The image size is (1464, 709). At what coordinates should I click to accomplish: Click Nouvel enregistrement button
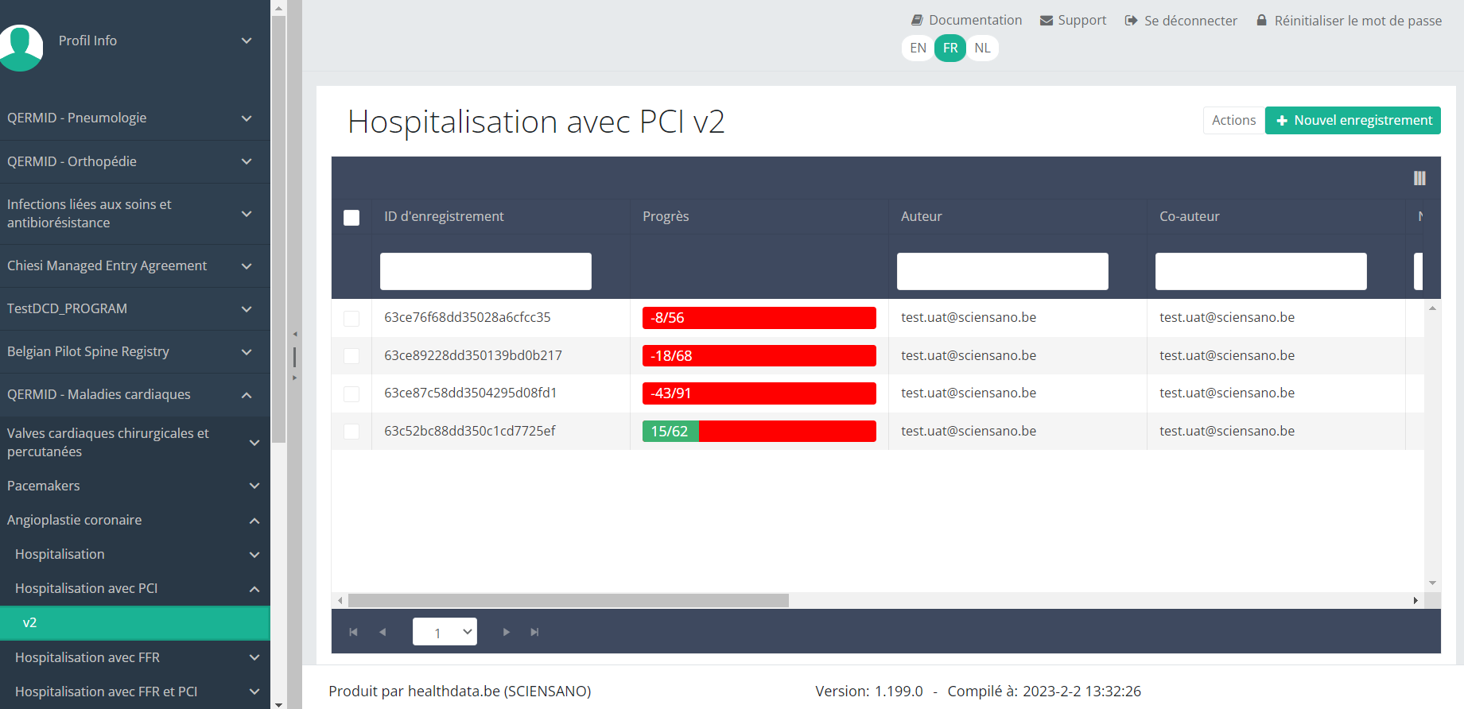click(x=1353, y=120)
